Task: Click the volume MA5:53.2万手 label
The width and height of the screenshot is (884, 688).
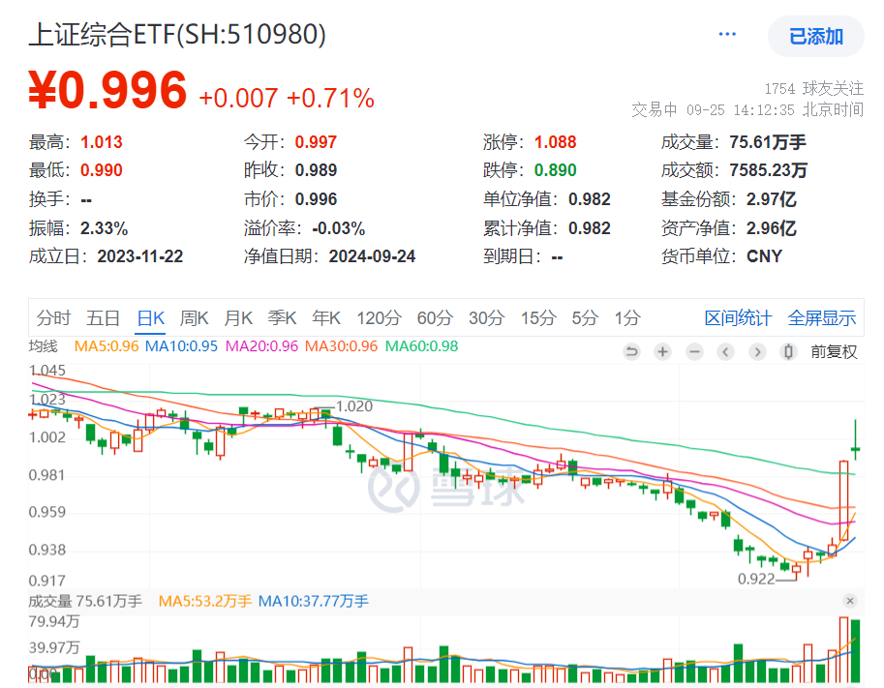Action: tap(204, 601)
